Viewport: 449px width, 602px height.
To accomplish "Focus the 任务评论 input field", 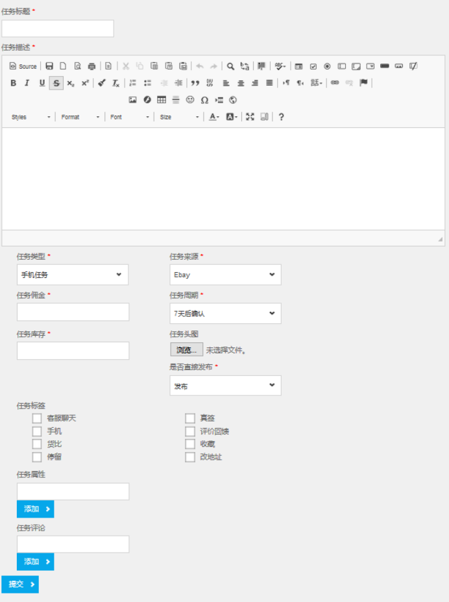I will coord(73,544).
